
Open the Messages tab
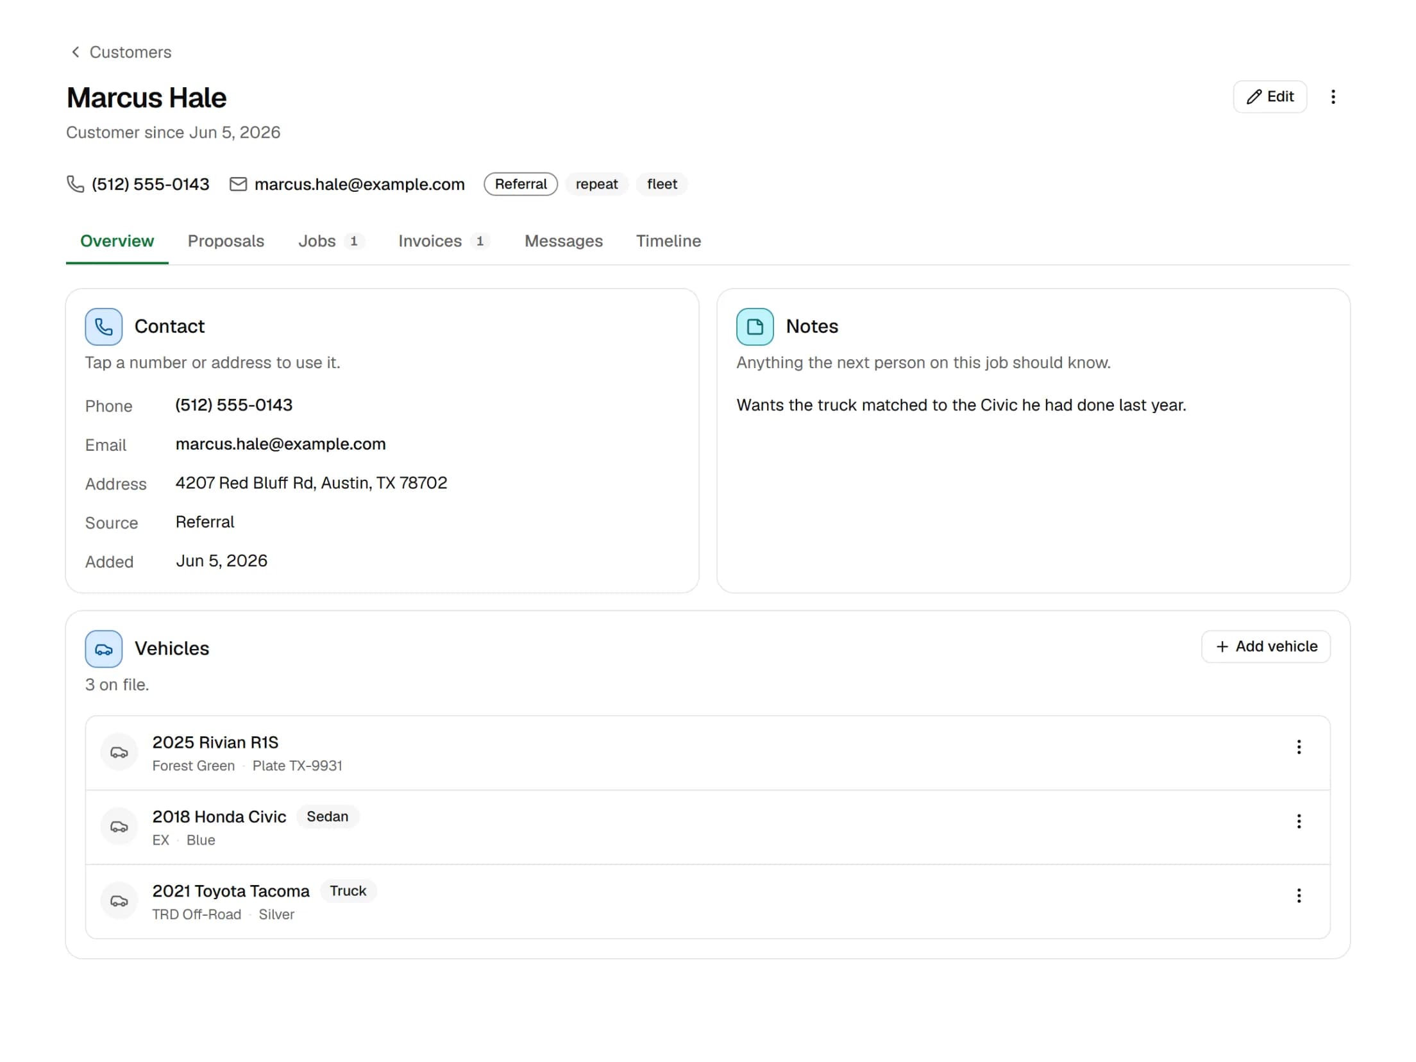[x=563, y=241]
